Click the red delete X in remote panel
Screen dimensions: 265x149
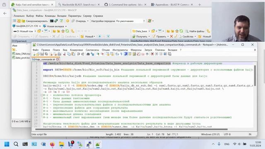[171, 36]
